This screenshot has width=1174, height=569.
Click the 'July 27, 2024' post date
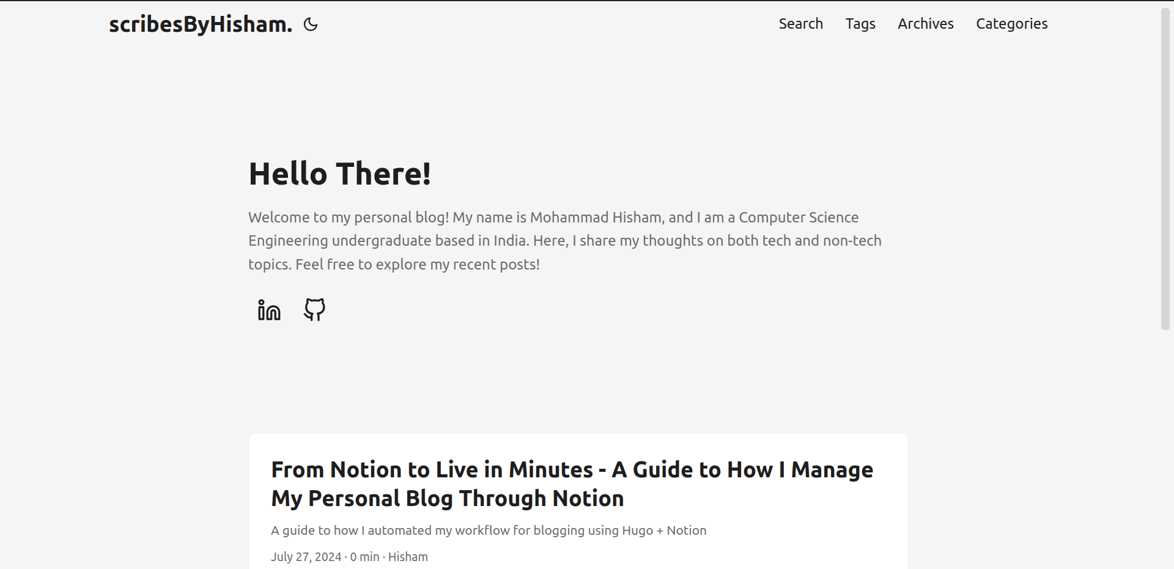(306, 557)
